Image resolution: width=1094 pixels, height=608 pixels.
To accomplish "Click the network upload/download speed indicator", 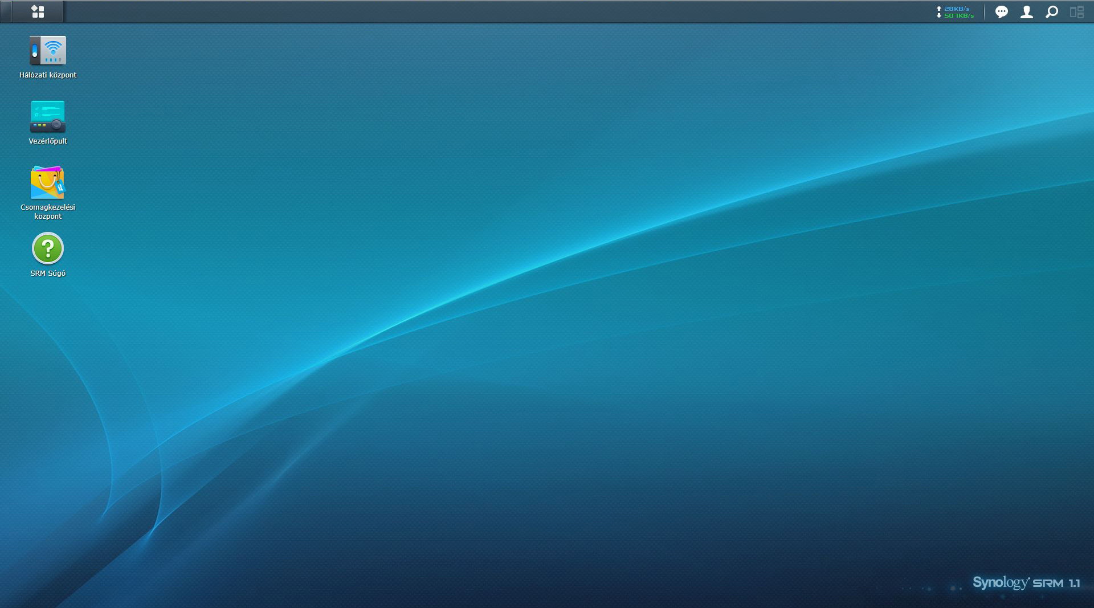I will (956, 12).
